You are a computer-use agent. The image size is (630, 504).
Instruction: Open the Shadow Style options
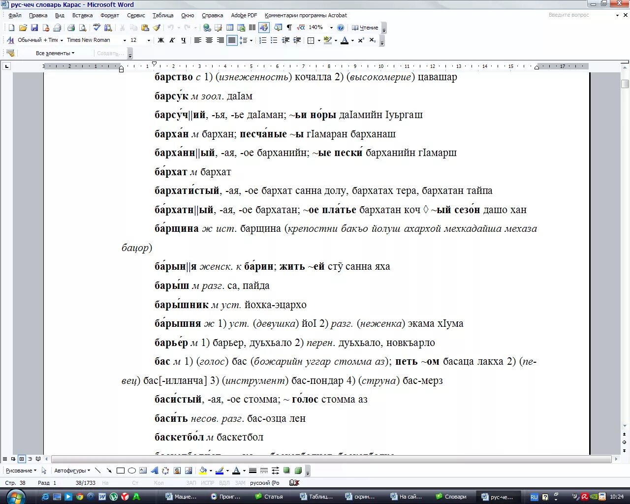point(286,471)
